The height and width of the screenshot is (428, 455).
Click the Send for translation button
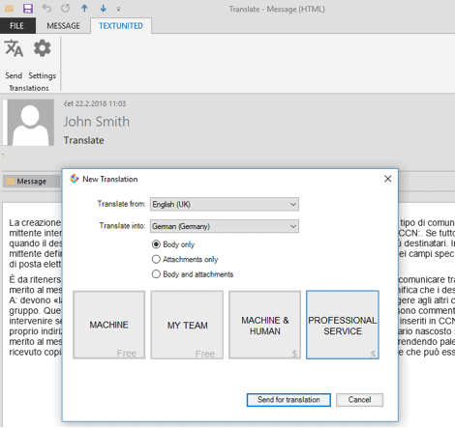click(288, 400)
